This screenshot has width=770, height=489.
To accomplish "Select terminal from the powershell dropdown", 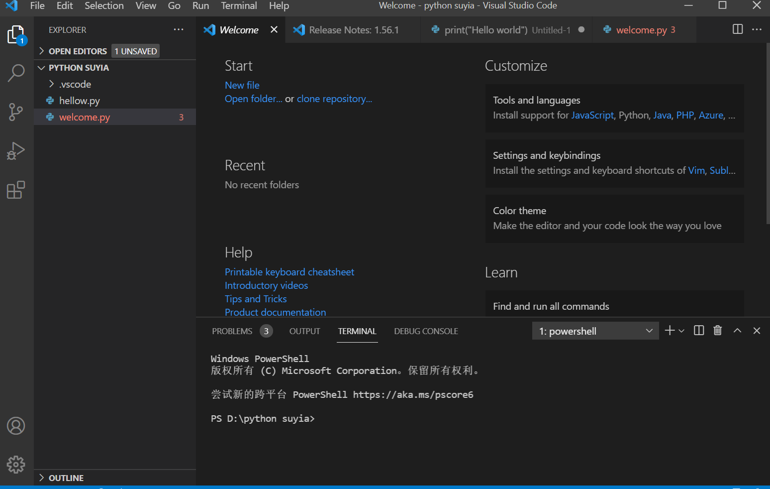I will [x=595, y=331].
